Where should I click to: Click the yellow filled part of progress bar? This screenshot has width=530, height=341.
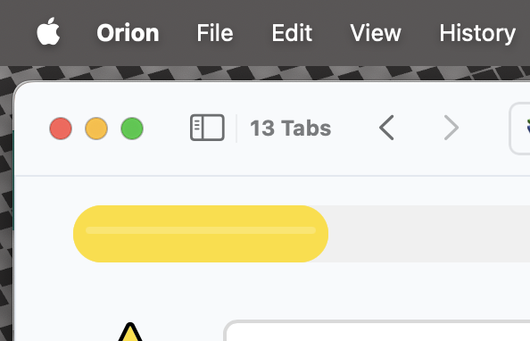click(x=201, y=234)
